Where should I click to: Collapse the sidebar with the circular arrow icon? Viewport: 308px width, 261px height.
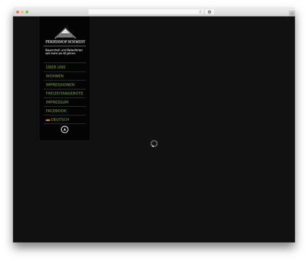pyautogui.click(x=65, y=130)
